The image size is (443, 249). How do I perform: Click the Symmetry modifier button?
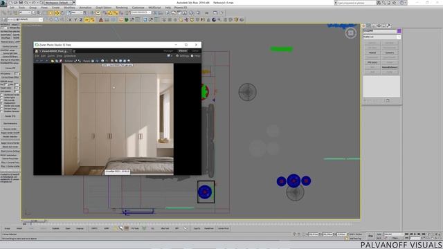point(390,53)
